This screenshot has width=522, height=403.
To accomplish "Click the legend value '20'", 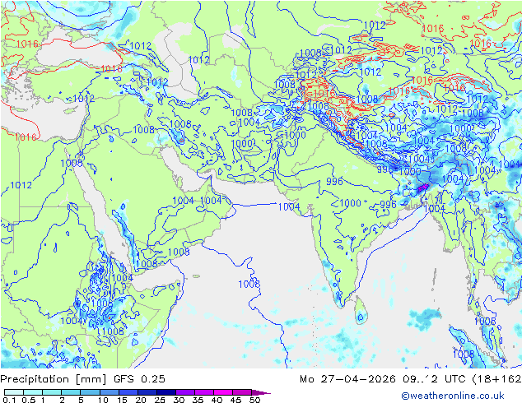I will (x=141, y=400).
